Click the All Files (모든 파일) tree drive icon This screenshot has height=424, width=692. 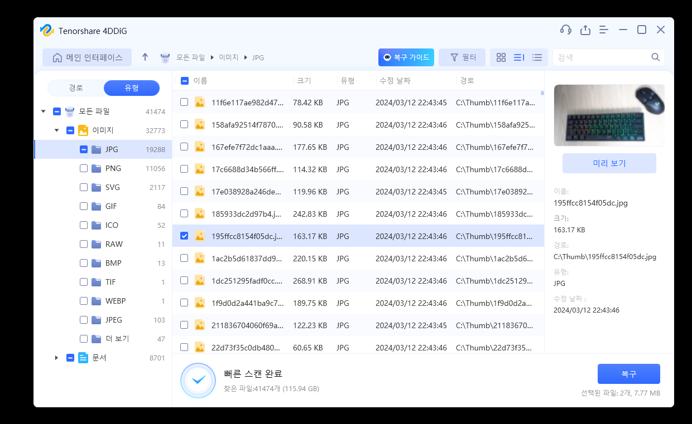click(x=70, y=111)
